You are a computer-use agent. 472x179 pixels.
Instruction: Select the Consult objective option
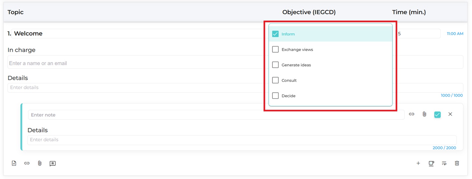[x=275, y=80]
